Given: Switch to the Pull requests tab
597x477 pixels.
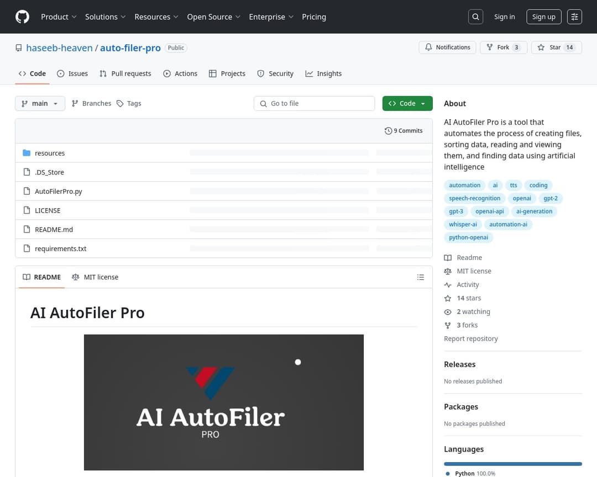Looking at the screenshot, I should (125, 74).
